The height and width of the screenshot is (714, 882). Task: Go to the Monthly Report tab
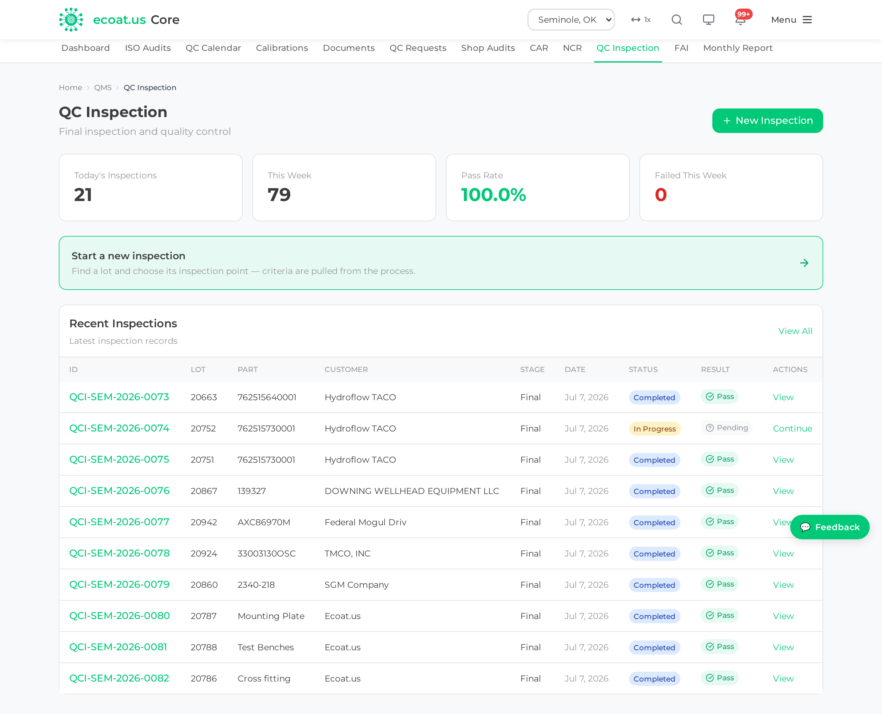click(x=738, y=48)
